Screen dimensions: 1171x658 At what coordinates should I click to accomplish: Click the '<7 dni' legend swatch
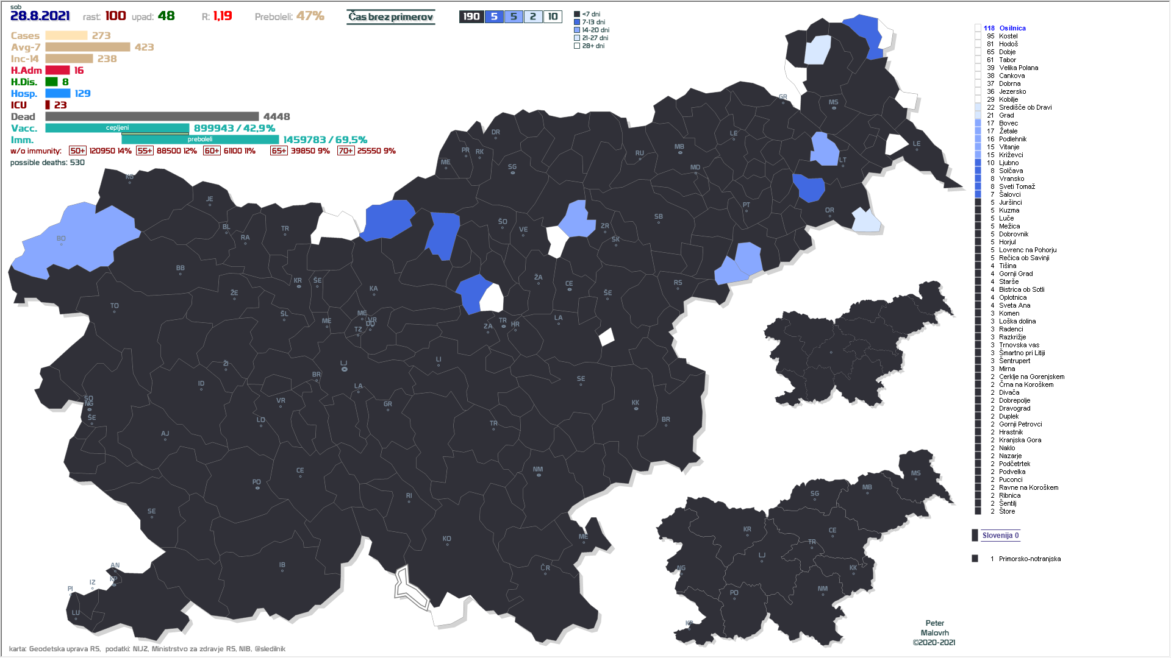[577, 14]
